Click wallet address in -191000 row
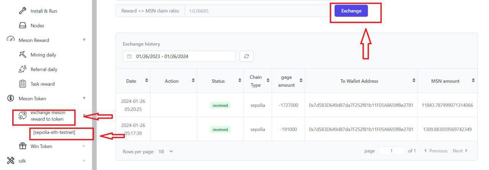 pos(361,129)
